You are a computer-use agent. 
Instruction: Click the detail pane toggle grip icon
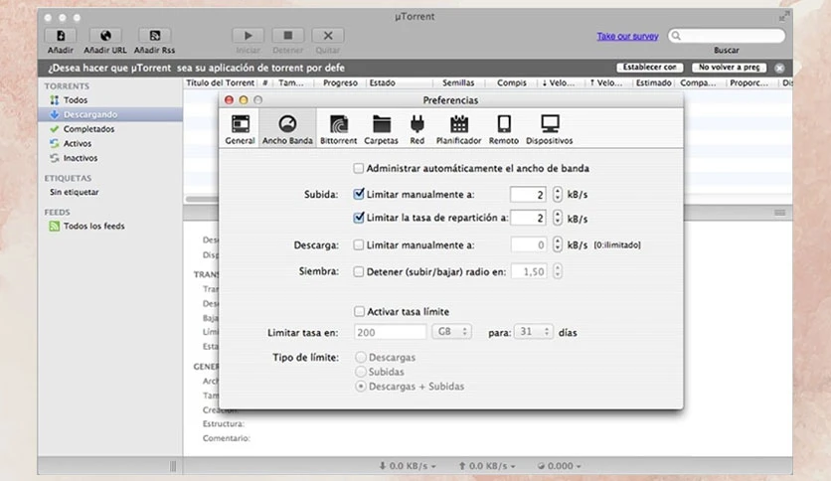[779, 213]
